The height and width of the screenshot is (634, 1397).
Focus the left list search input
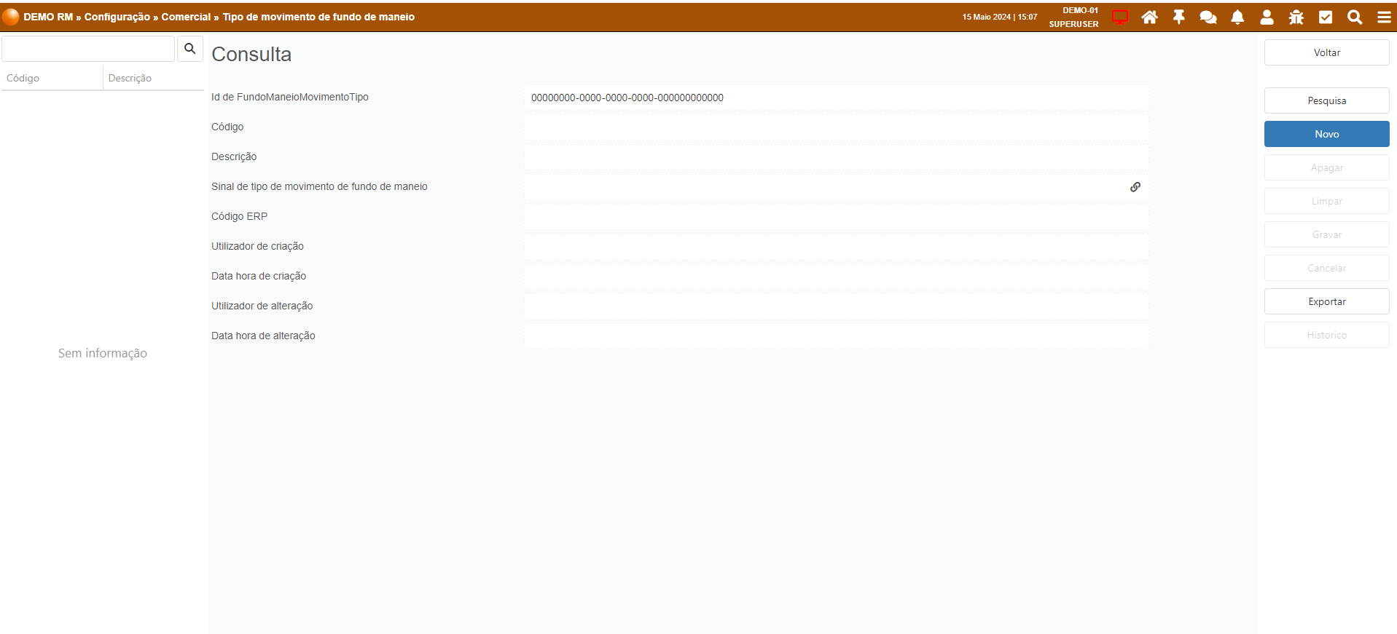click(88, 49)
